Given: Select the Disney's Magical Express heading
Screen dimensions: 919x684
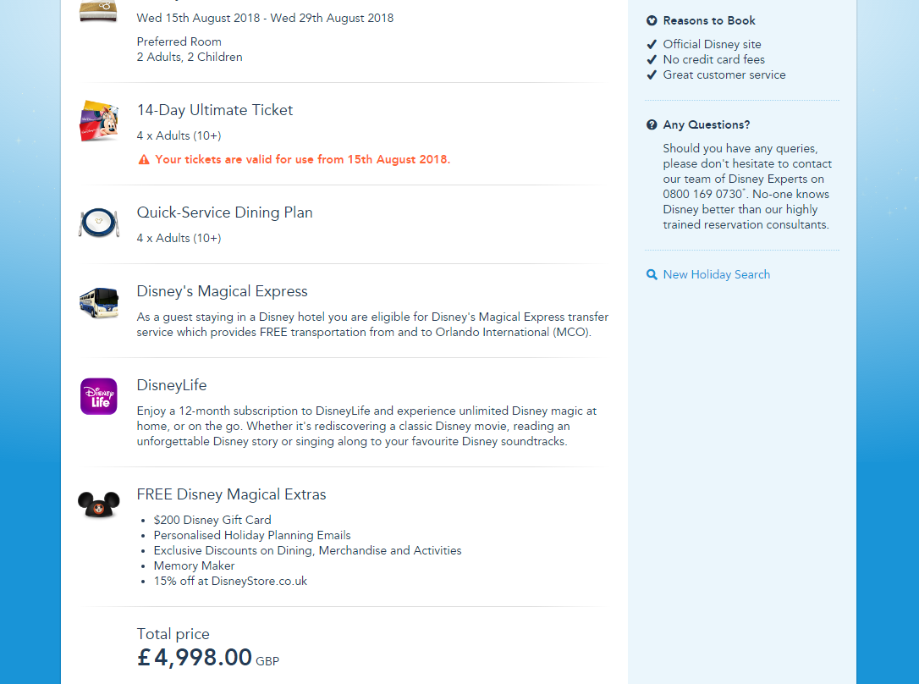Looking at the screenshot, I should tap(223, 291).
